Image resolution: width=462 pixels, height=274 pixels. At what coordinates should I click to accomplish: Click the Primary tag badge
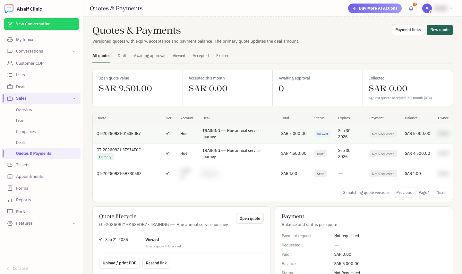105,157
